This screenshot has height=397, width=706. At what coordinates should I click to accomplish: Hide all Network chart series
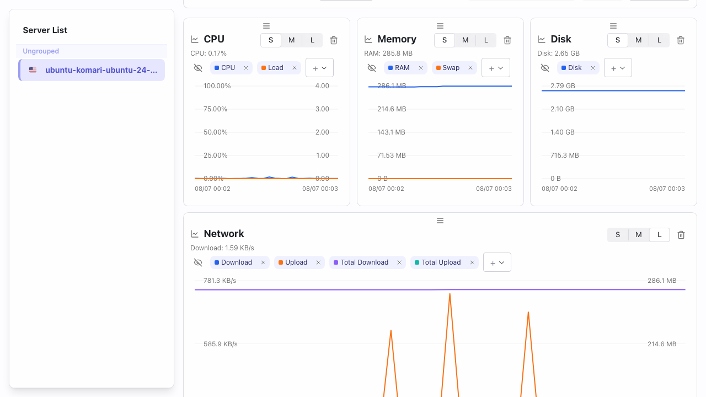tap(198, 262)
